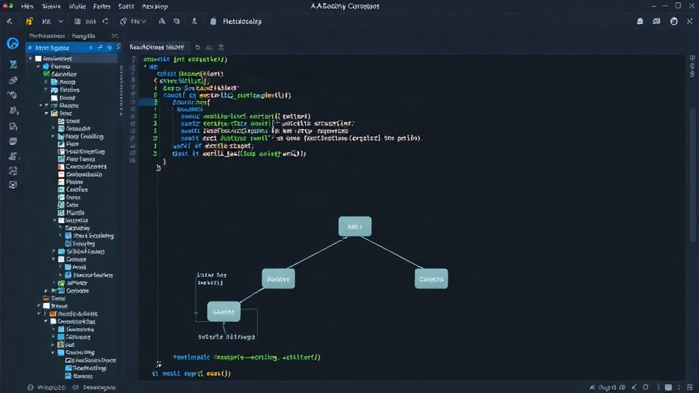Collapse the root node of the project tree
699x393 pixels.
click(30, 59)
